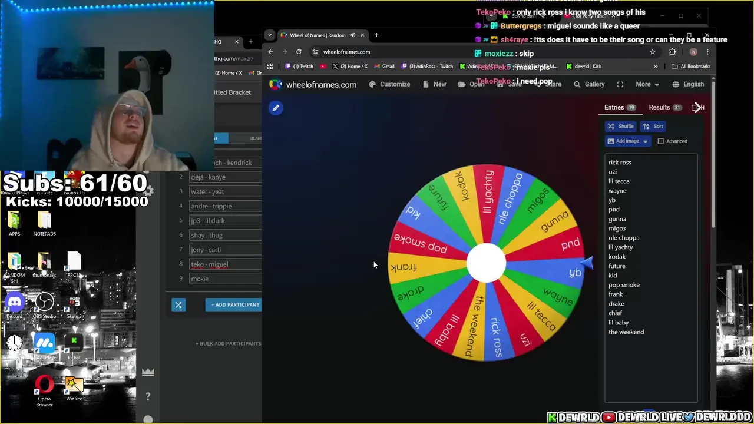Open the APPS desktop folder
Viewport: 754px width, 424px height.
pyautogui.click(x=14, y=224)
